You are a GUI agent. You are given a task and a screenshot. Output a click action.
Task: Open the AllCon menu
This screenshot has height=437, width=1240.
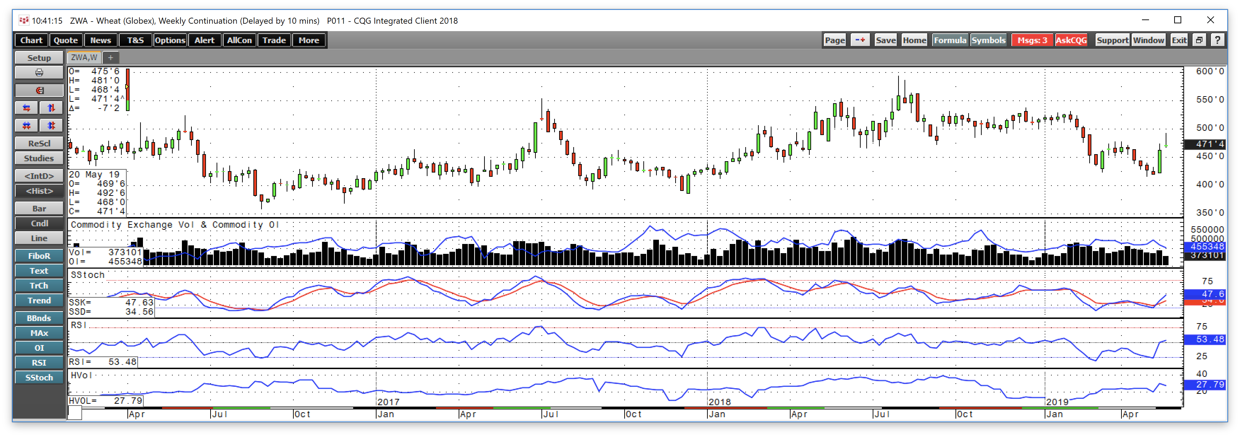(x=239, y=40)
